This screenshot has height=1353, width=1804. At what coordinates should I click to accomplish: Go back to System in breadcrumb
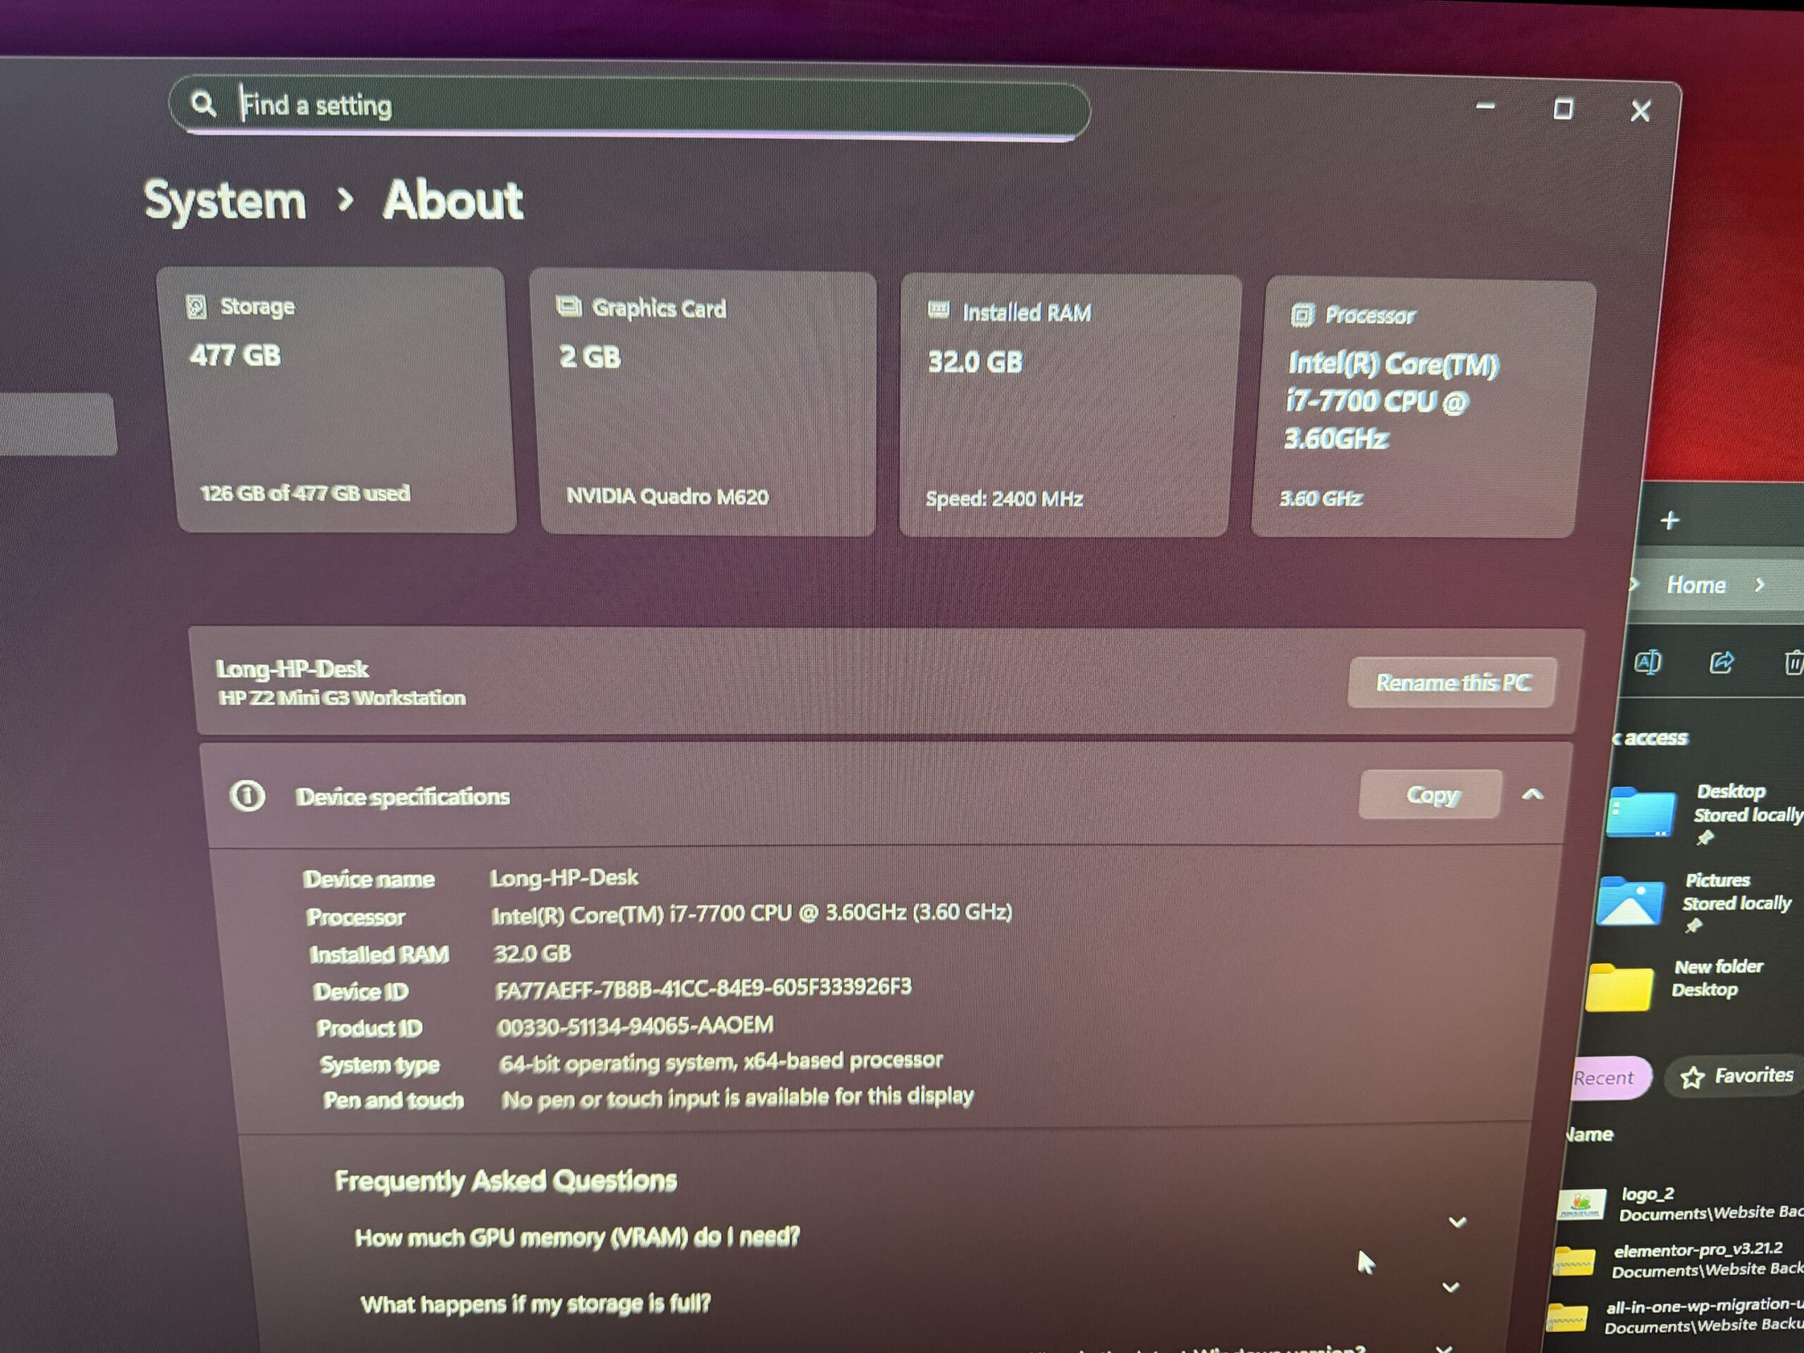pyautogui.click(x=225, y=201)
